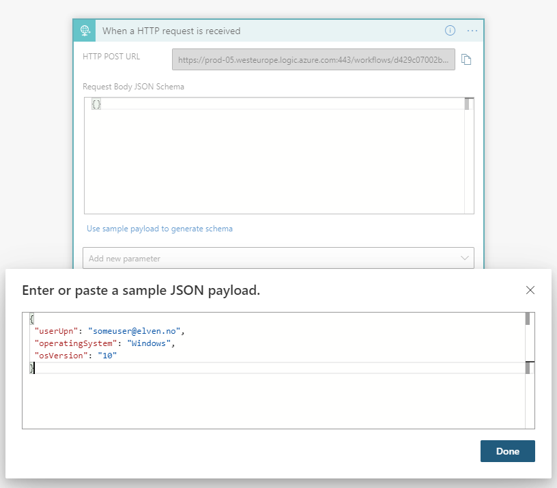Click the "When a HTTP request is received" title
The height and width of the screenshot is (488, 557).
click(x=171, y=31)
